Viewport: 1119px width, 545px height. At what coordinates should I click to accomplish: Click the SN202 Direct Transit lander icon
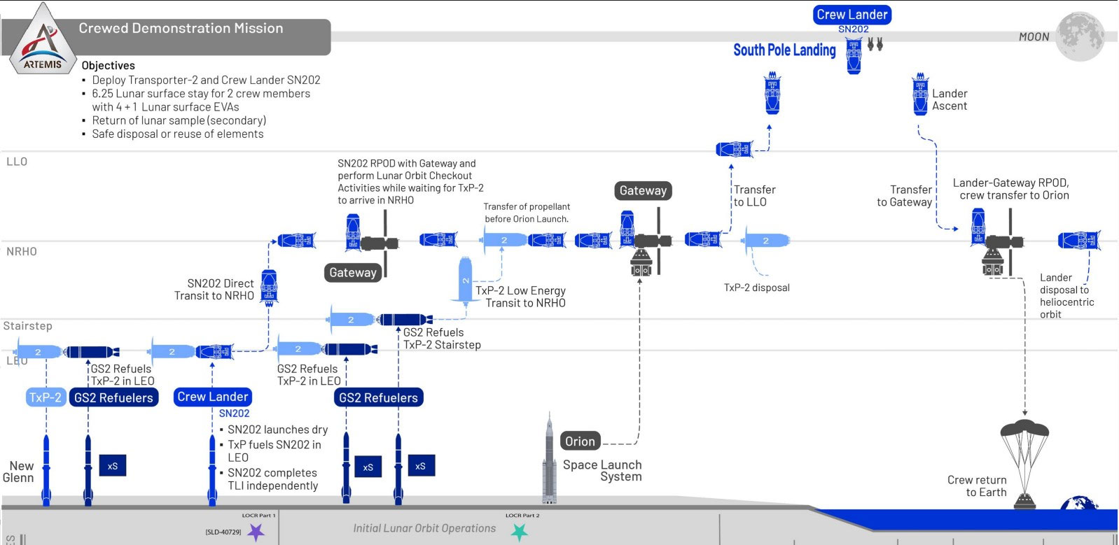[x=269, y=286]
